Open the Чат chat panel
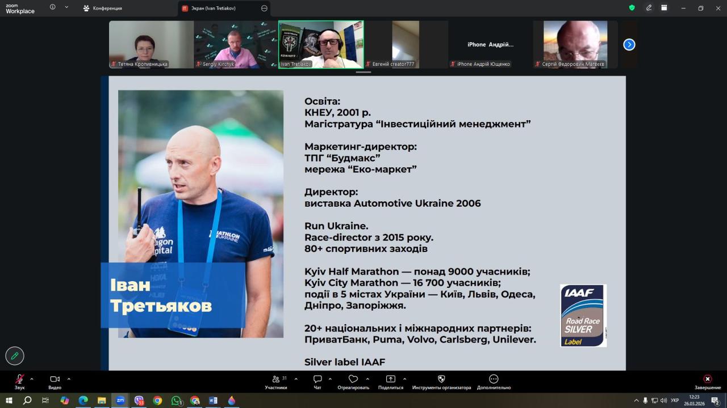Screen dimensions: 727x408 click(317, 380)
